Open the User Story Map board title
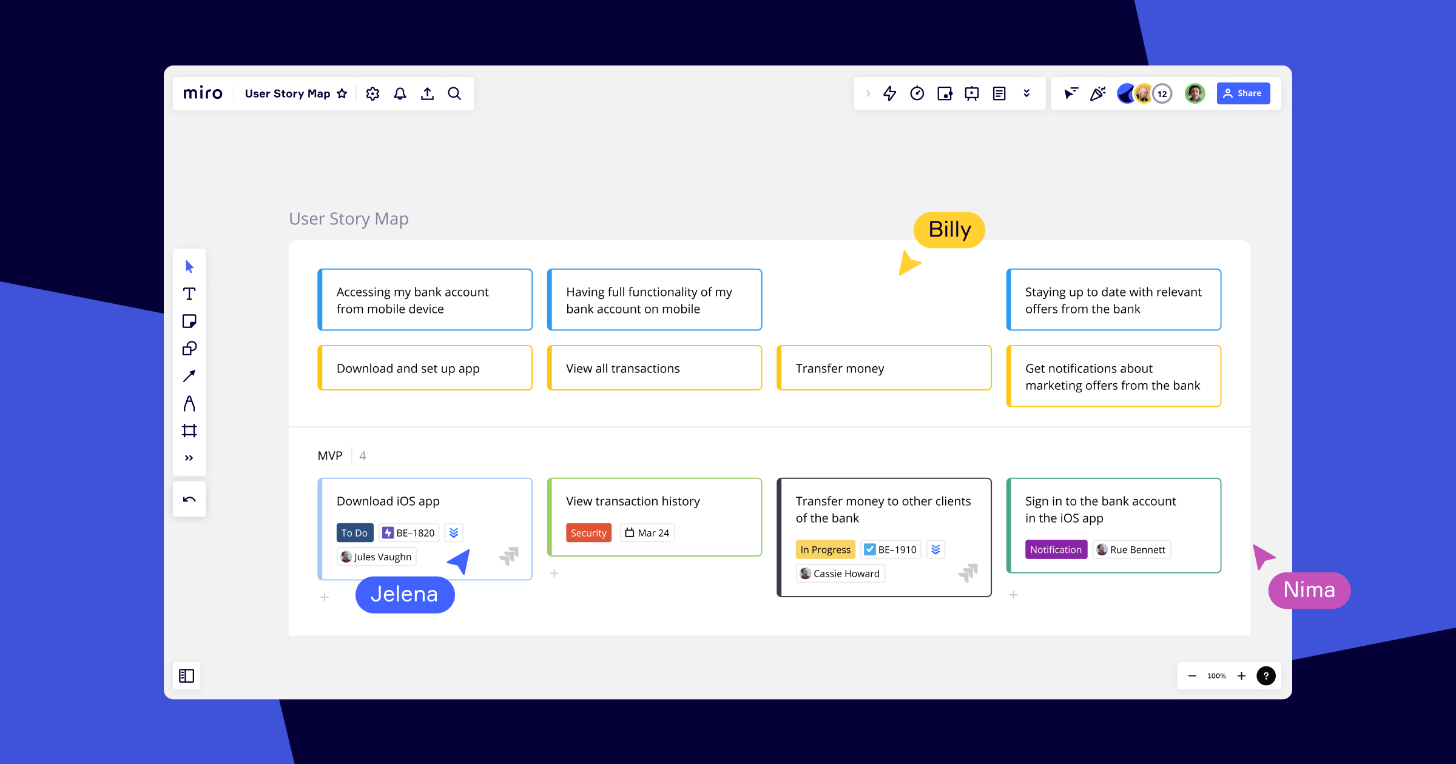Viewport: 1456px width, 764px height. [x=288, y=93]
